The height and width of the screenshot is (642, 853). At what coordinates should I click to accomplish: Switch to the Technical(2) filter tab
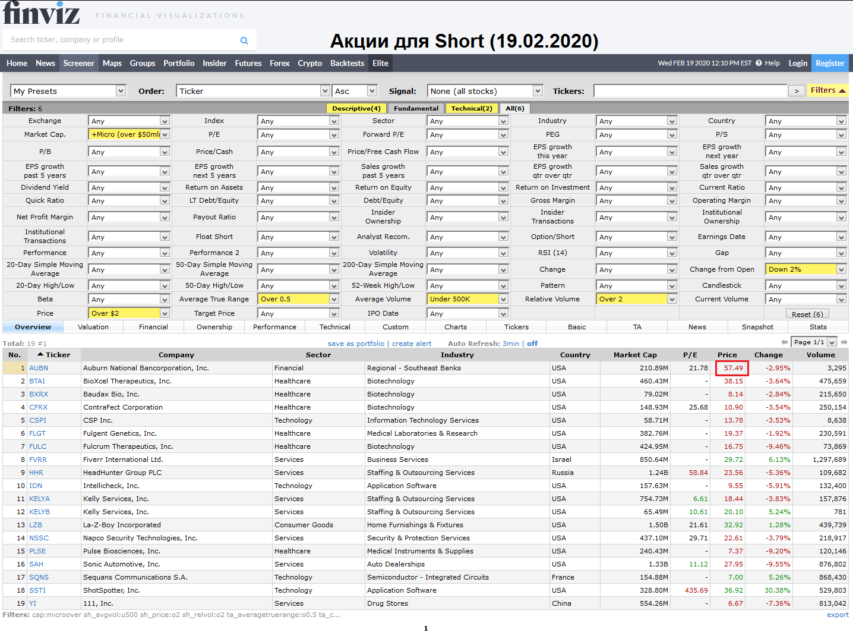pos(472,108)
